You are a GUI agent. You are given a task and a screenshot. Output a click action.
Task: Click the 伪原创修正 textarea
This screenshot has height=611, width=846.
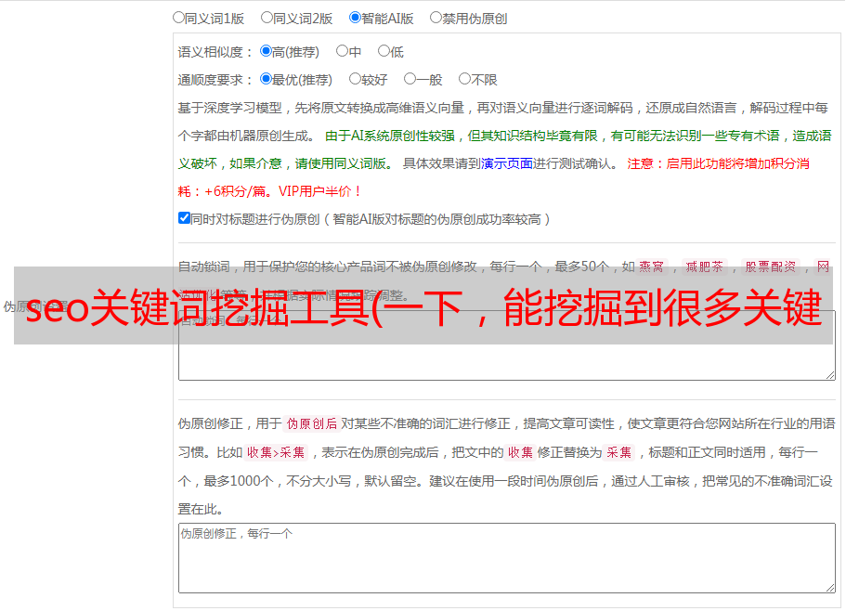click(x=507, y=558)
